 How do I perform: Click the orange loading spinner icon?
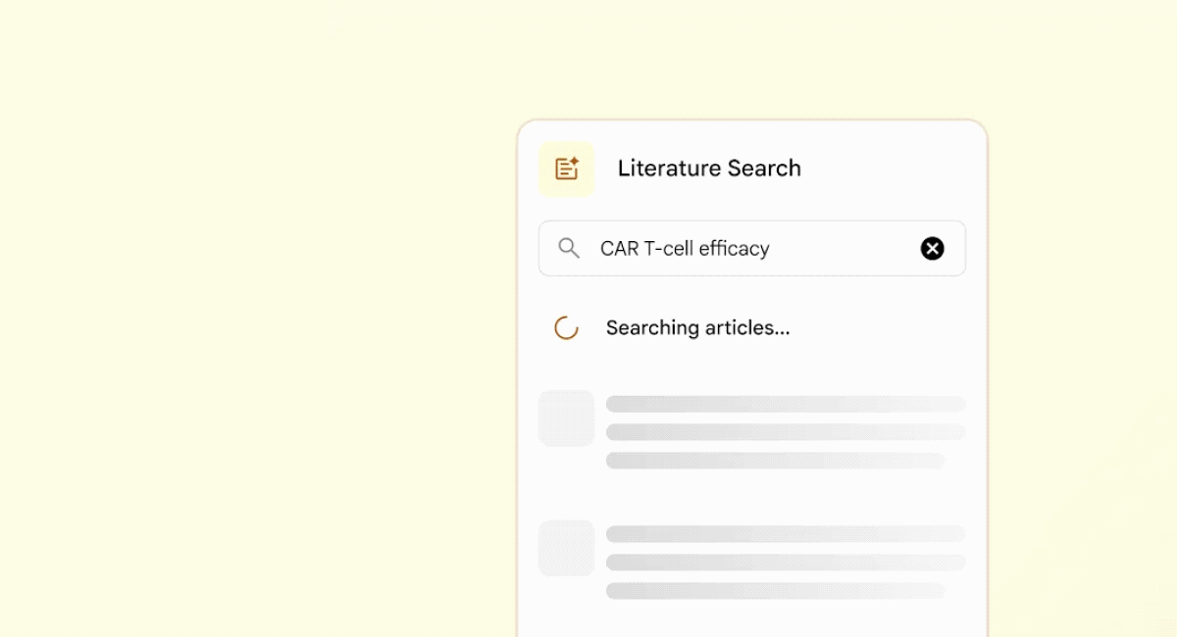pos(566,327)
